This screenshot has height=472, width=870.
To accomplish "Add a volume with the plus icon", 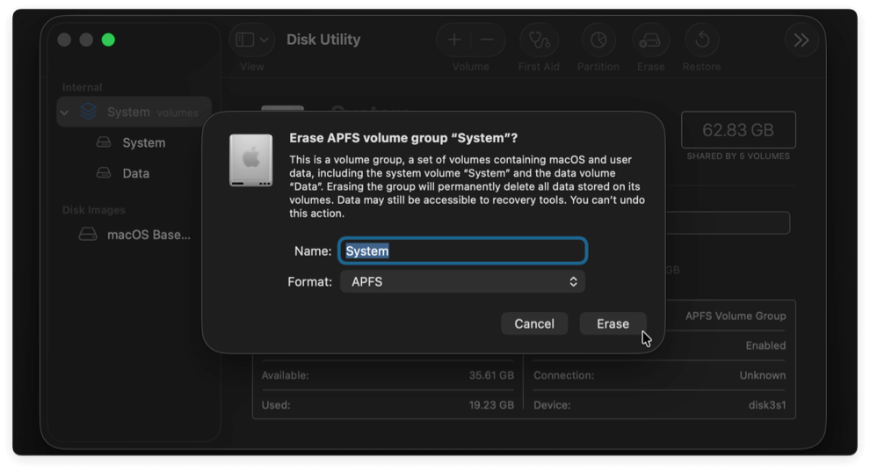I will pos(453,40).
